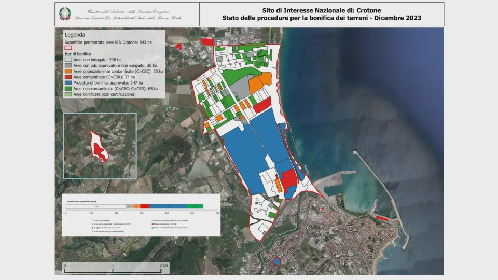The image size is (498, 280).
Task: Click 'Aree bonificate (con certificazione)' text
Action: (104, 94)
